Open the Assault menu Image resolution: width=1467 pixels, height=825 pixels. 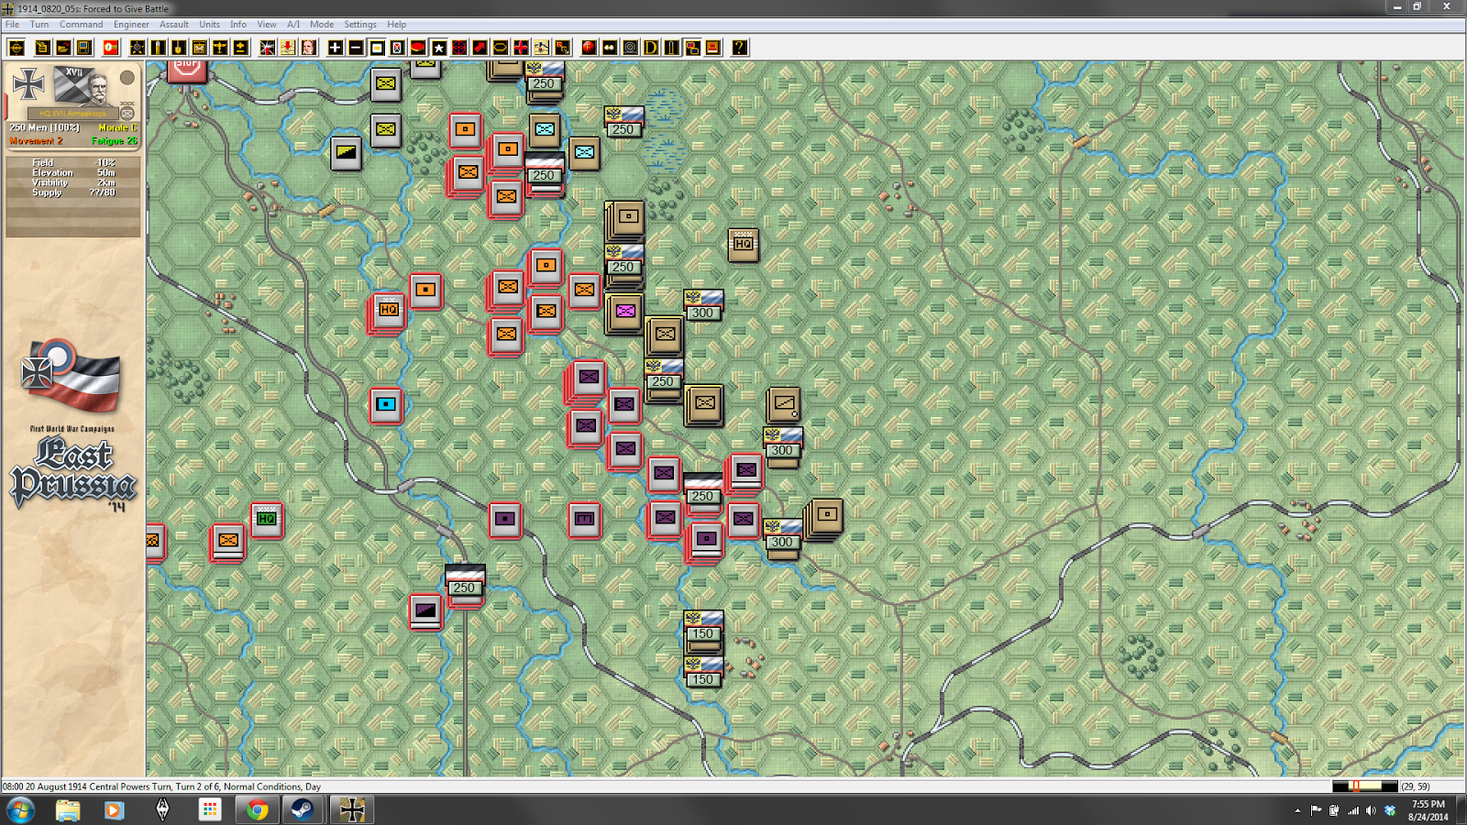pos(174,25)
